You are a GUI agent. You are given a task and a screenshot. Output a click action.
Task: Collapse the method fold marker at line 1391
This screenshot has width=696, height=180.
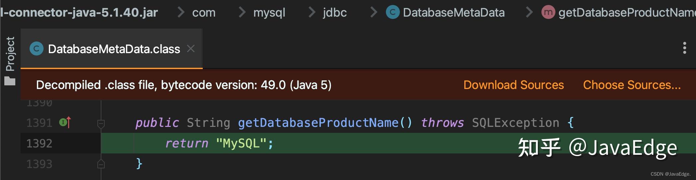[101, 124]
